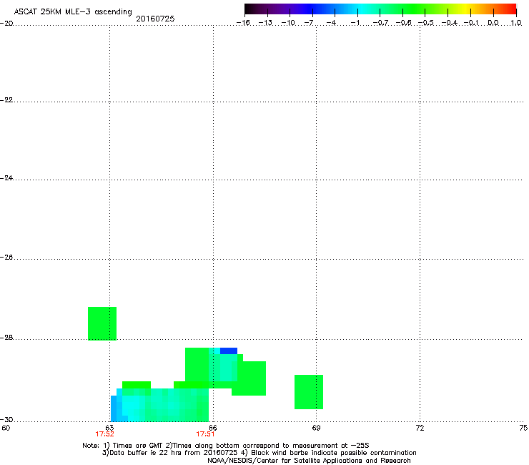Click the latitude label '-22'
This screenshot has width=529, height=465.
pyautogui.click(x=6, y=100)
